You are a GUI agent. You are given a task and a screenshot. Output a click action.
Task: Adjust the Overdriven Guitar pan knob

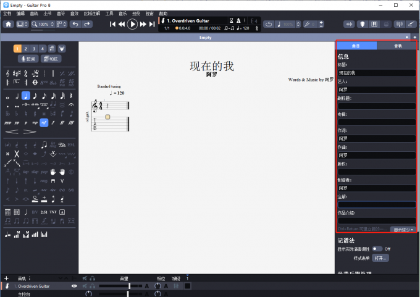tap(157, 286)
